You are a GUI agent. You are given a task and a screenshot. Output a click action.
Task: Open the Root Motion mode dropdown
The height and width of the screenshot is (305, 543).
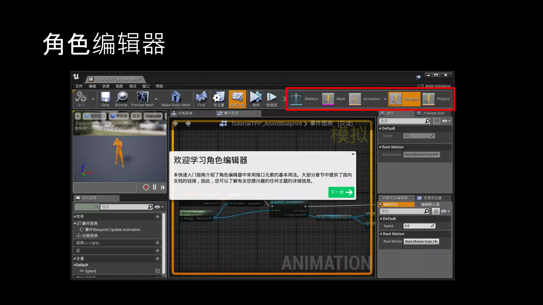click(x=421, y=241)
